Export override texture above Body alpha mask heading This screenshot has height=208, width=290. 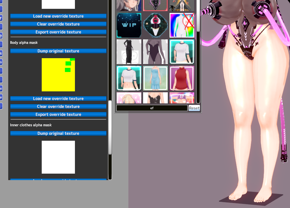click(x=58, y=32)
